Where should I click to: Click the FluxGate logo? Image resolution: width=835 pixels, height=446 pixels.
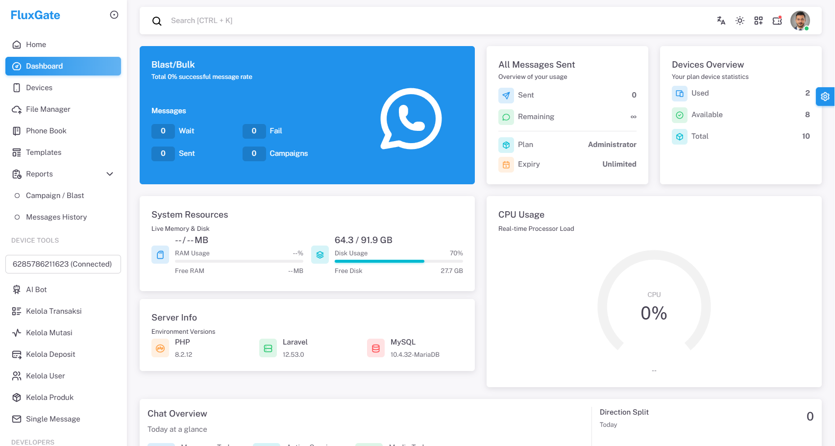point(35,15)
